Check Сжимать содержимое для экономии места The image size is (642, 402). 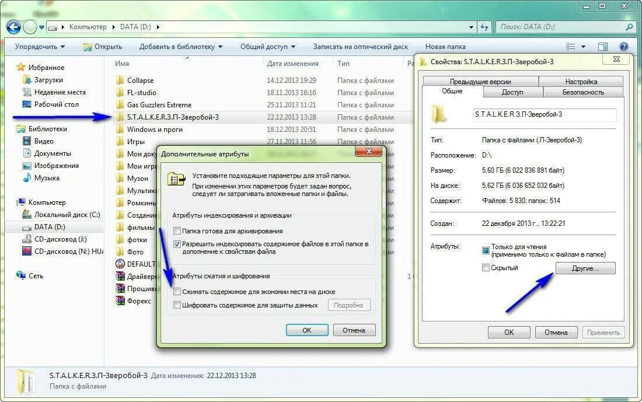point(177,292)
